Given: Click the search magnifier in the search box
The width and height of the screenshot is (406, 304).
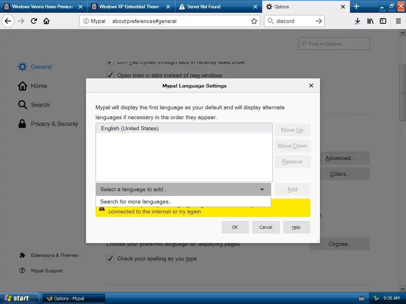Looking at the screenshot, I should click(x=270, y=21).
